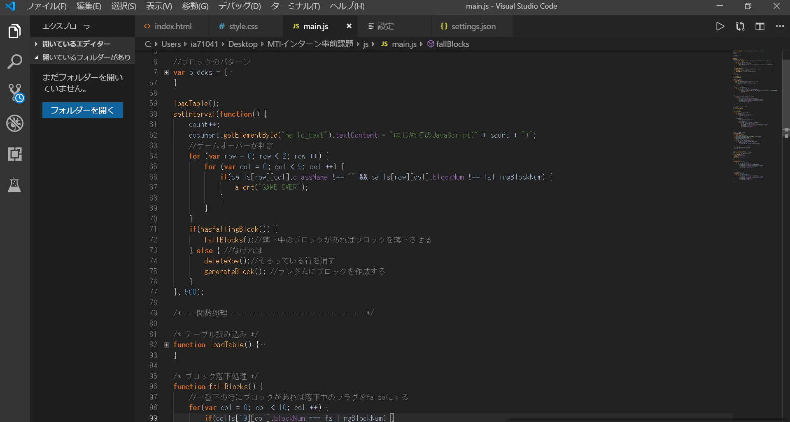Open the ターミナル(T) menu

pyautogui.click(x=295, y=6)
